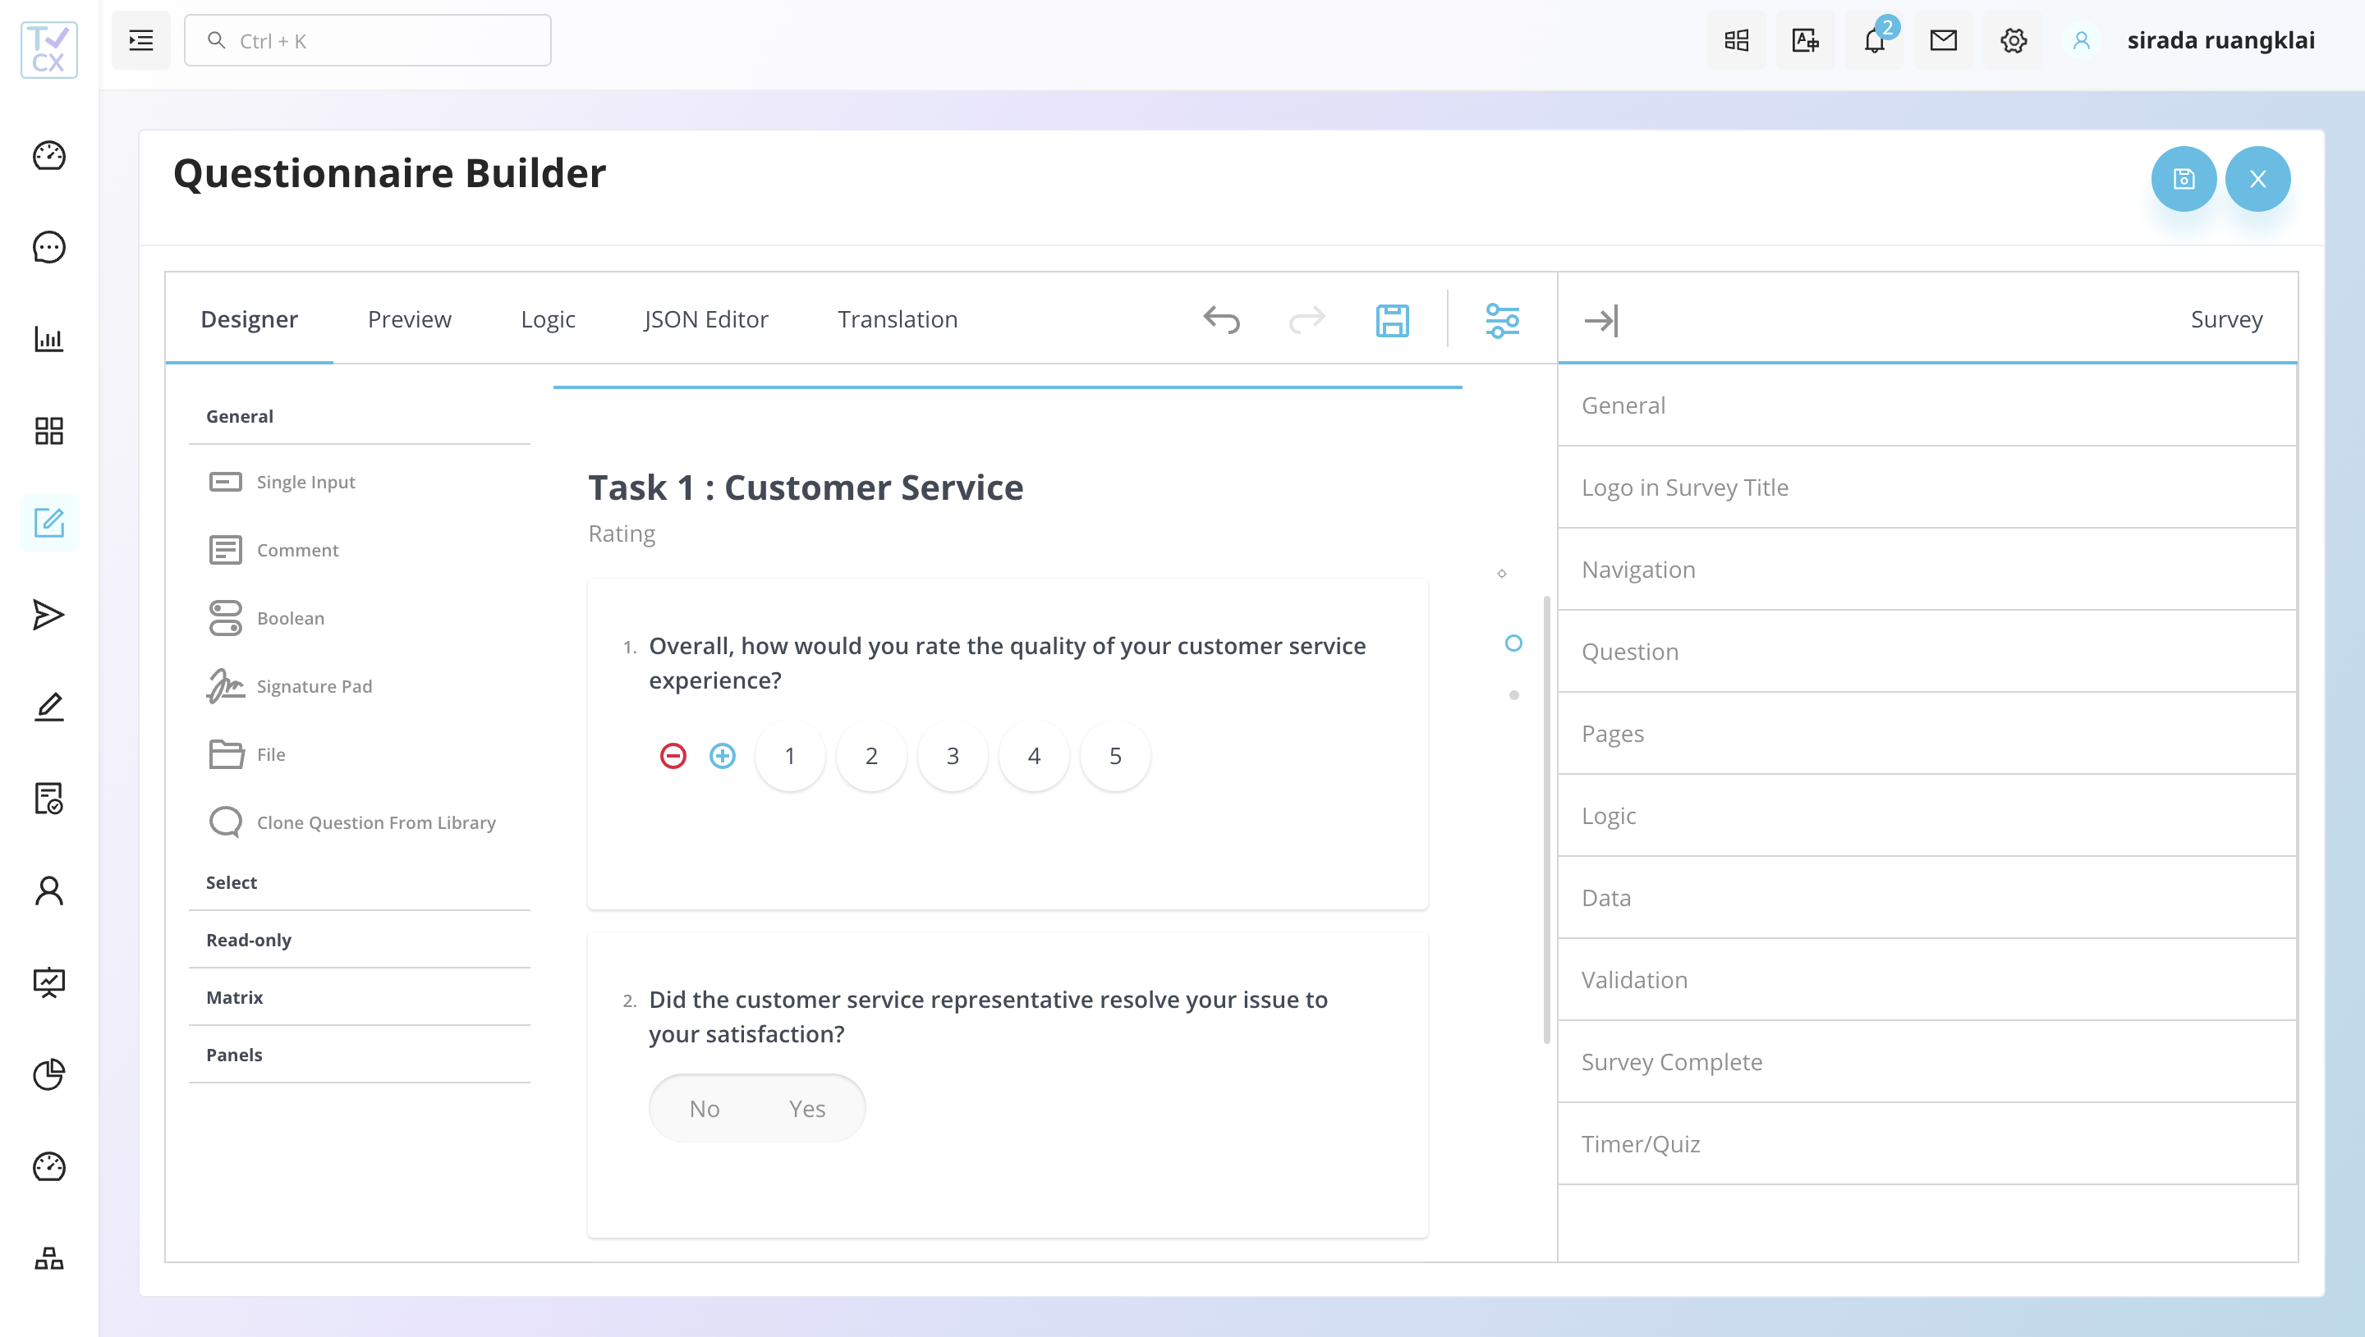Click the Ctrl+K search field

tap(366, 39)
